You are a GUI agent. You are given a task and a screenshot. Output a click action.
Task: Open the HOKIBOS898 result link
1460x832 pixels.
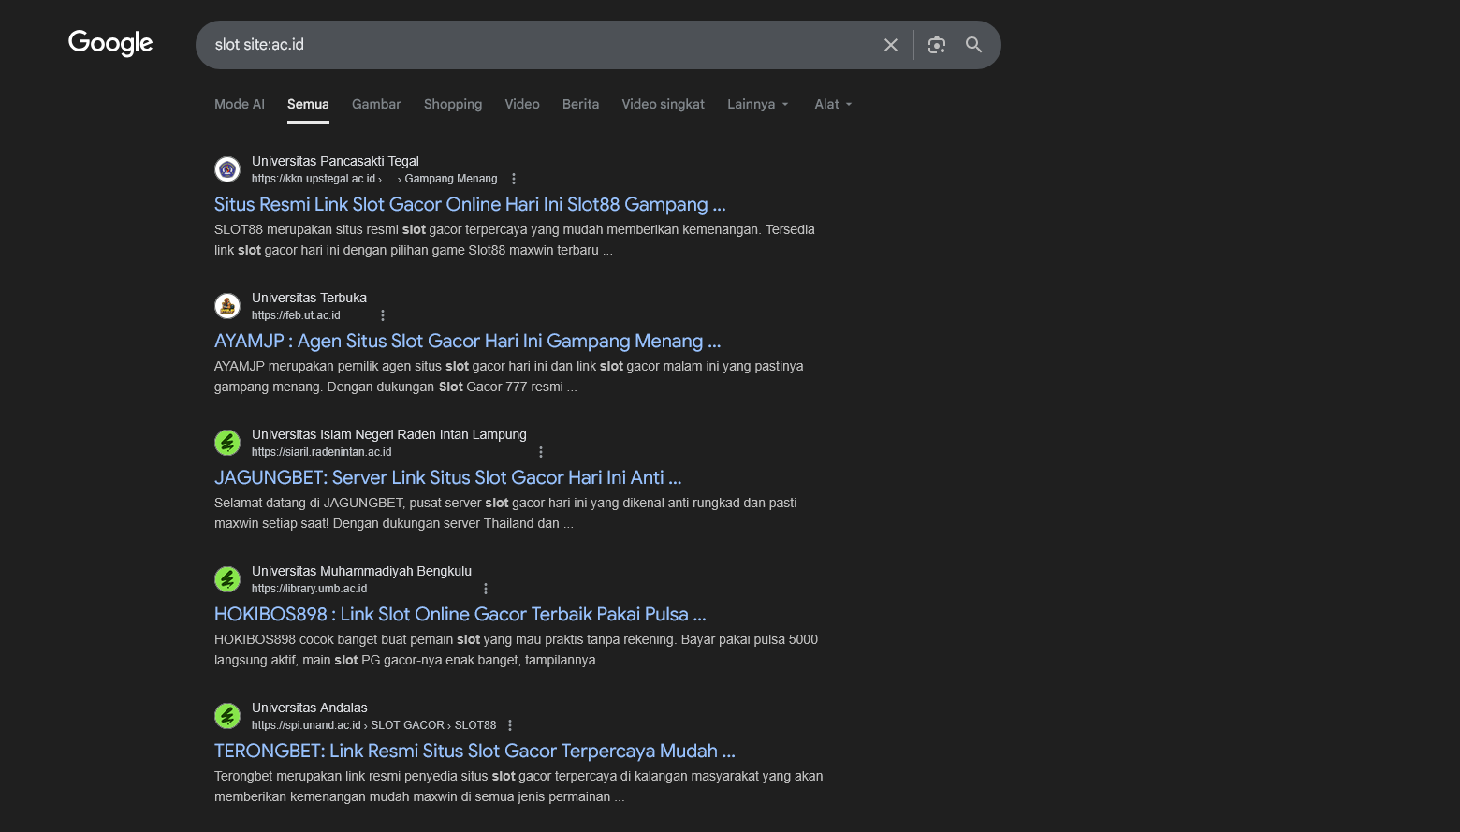tap(460, 614)
